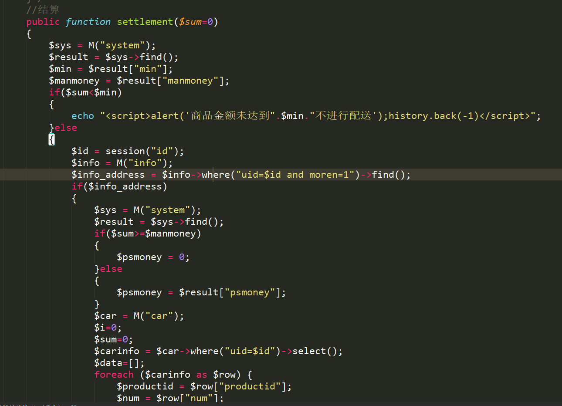Click the settlement function name

click(x=145, y=22)
